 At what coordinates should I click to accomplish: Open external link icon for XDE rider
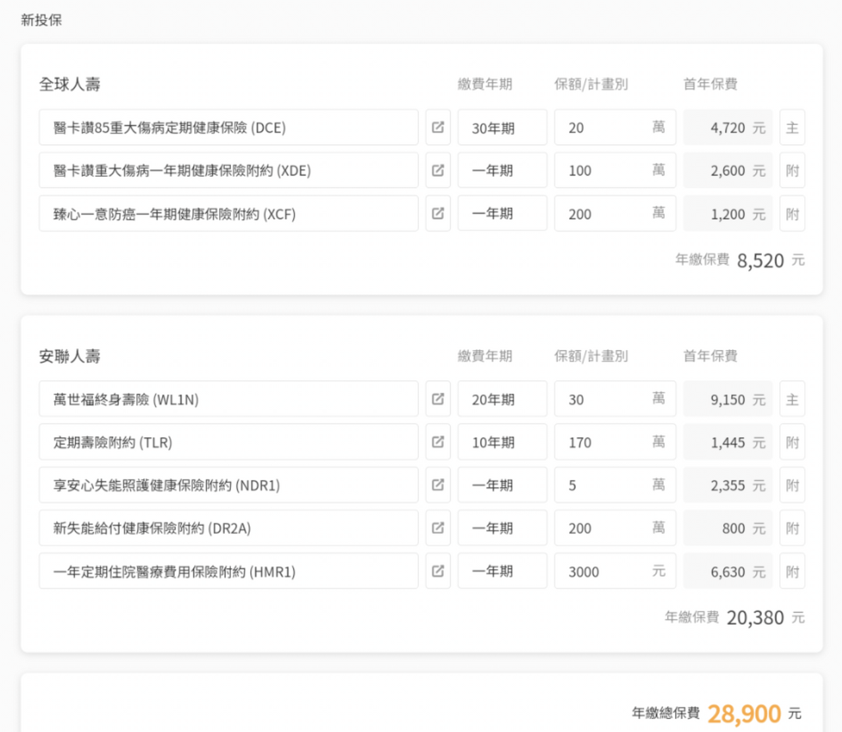point(437,170)
